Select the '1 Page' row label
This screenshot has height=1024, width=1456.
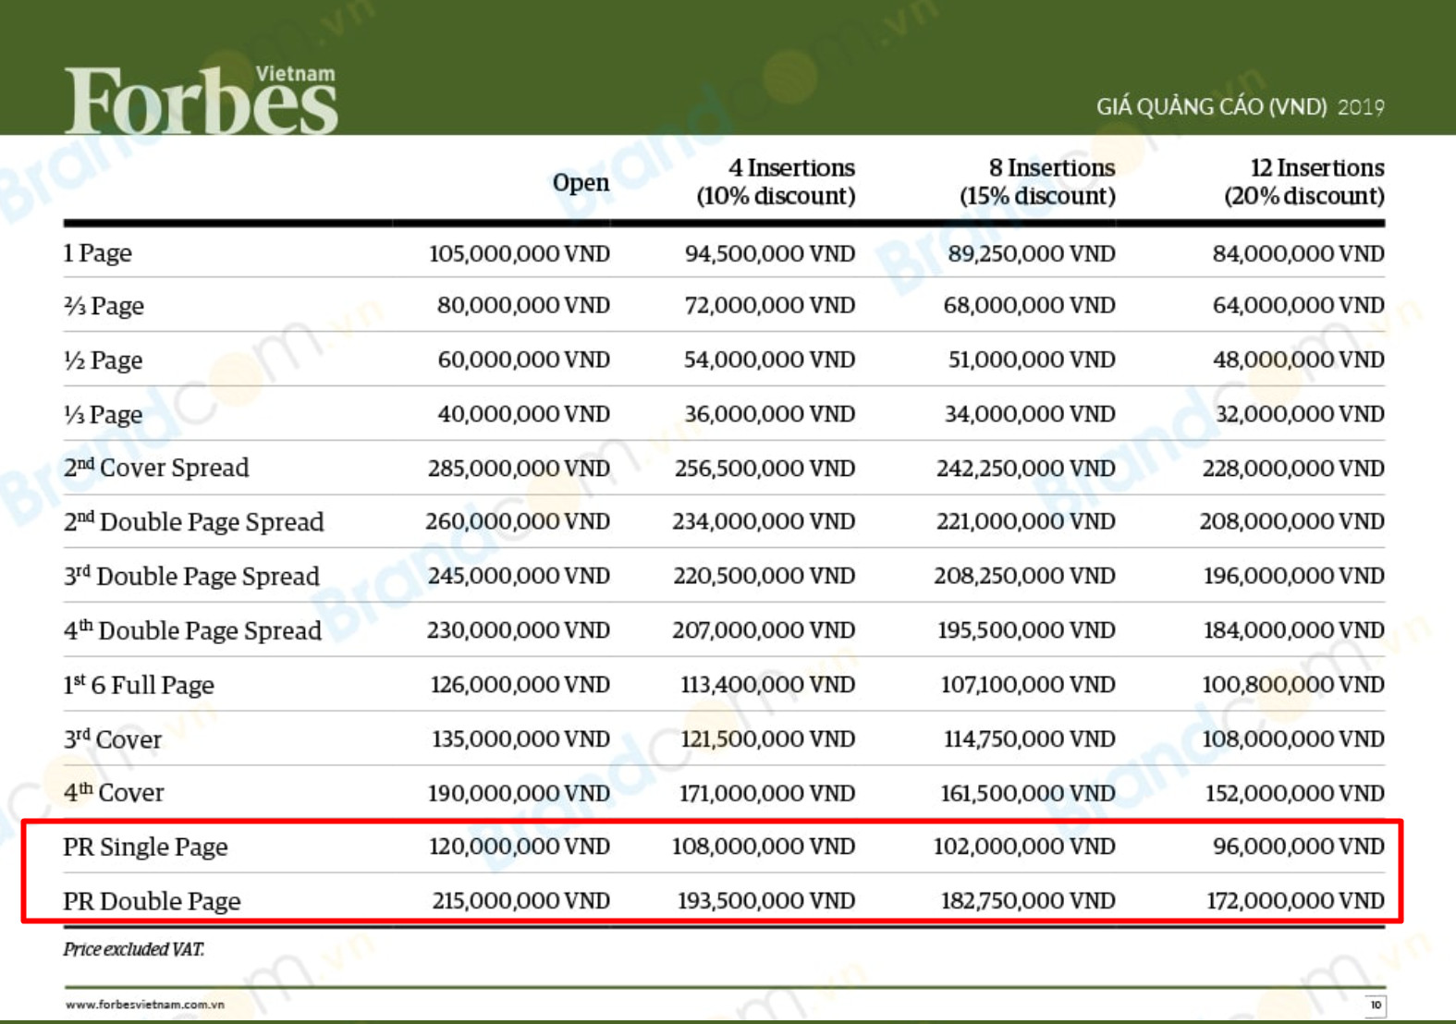[98, 252]
